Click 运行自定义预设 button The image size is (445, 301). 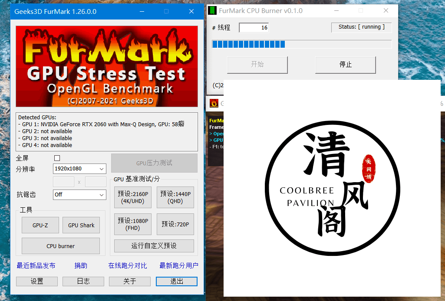(154, 246)
